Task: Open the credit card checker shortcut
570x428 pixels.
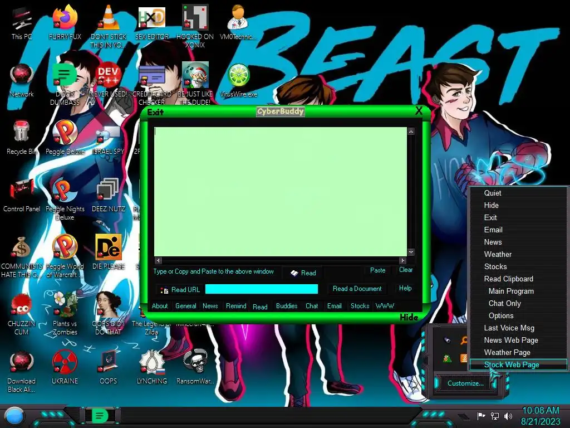Action: (x=151, y=85)
